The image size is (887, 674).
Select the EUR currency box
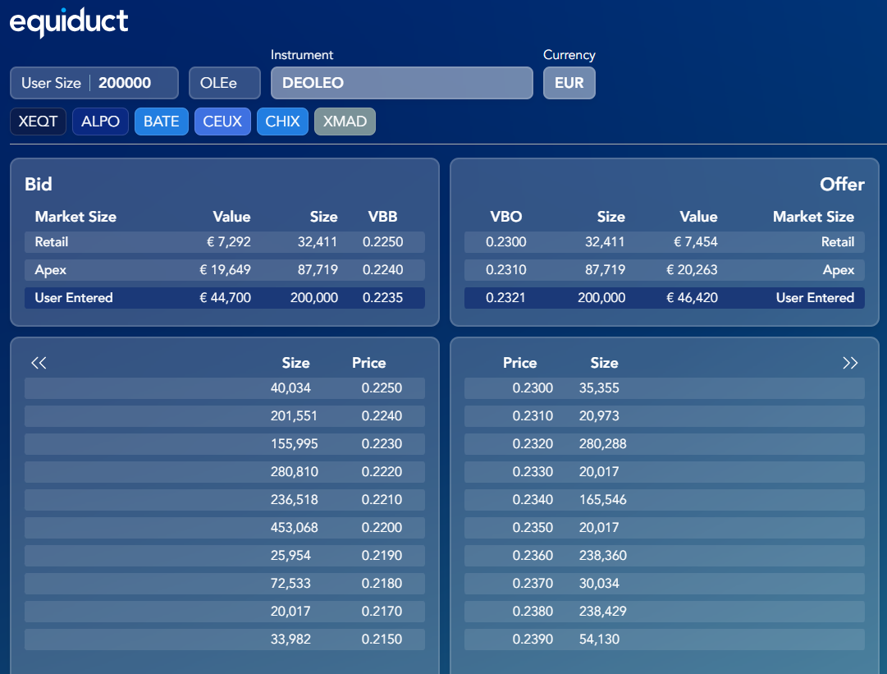coord(569,83)
